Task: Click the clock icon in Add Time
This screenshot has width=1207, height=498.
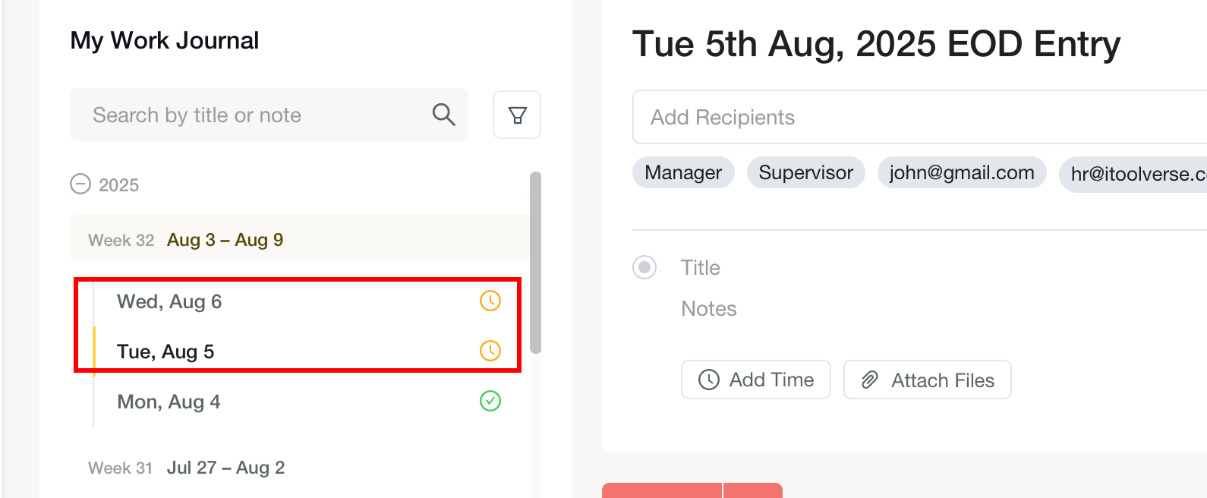Action: pos(708,380)
